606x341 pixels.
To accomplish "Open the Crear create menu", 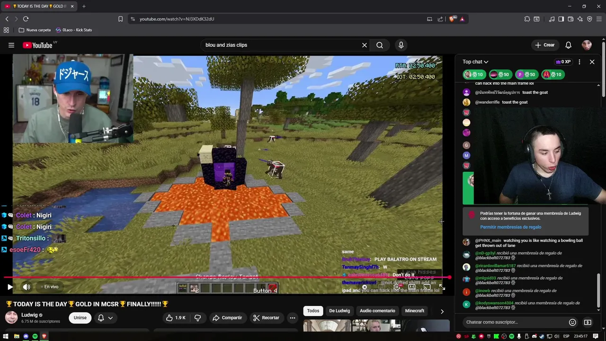I will pos(544,45).
